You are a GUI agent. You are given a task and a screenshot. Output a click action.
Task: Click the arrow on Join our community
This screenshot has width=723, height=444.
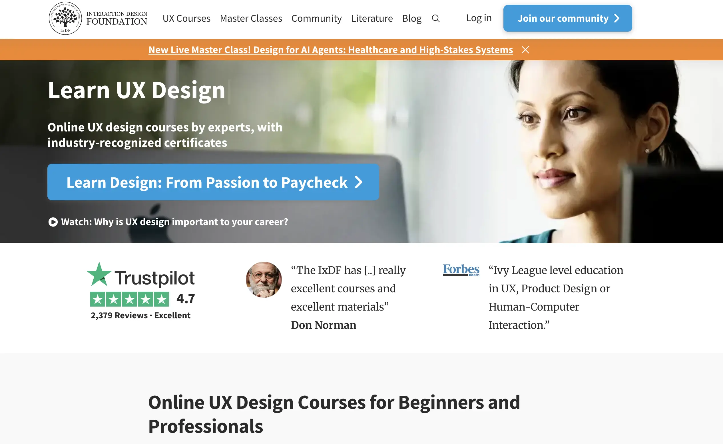(617, 18)
